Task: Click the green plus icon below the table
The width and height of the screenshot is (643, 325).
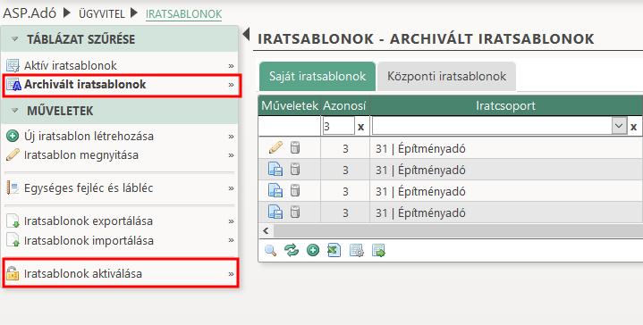Action: pyautogui.click(x=313, y=250)
